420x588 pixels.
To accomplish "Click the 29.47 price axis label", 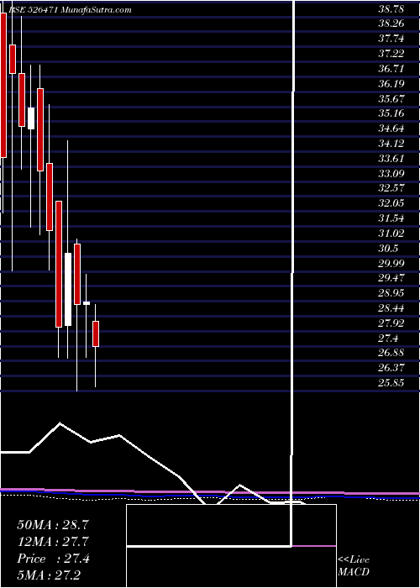I will pos(391,279).
